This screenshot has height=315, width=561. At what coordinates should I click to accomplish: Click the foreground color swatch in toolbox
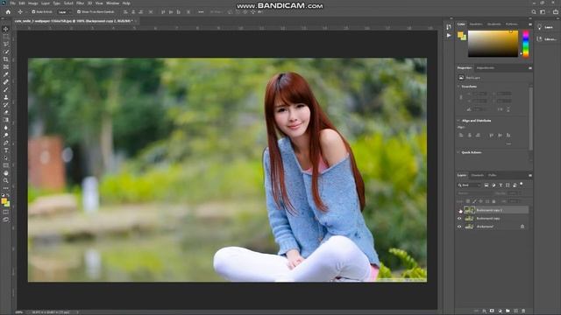[x=4, y=201]
